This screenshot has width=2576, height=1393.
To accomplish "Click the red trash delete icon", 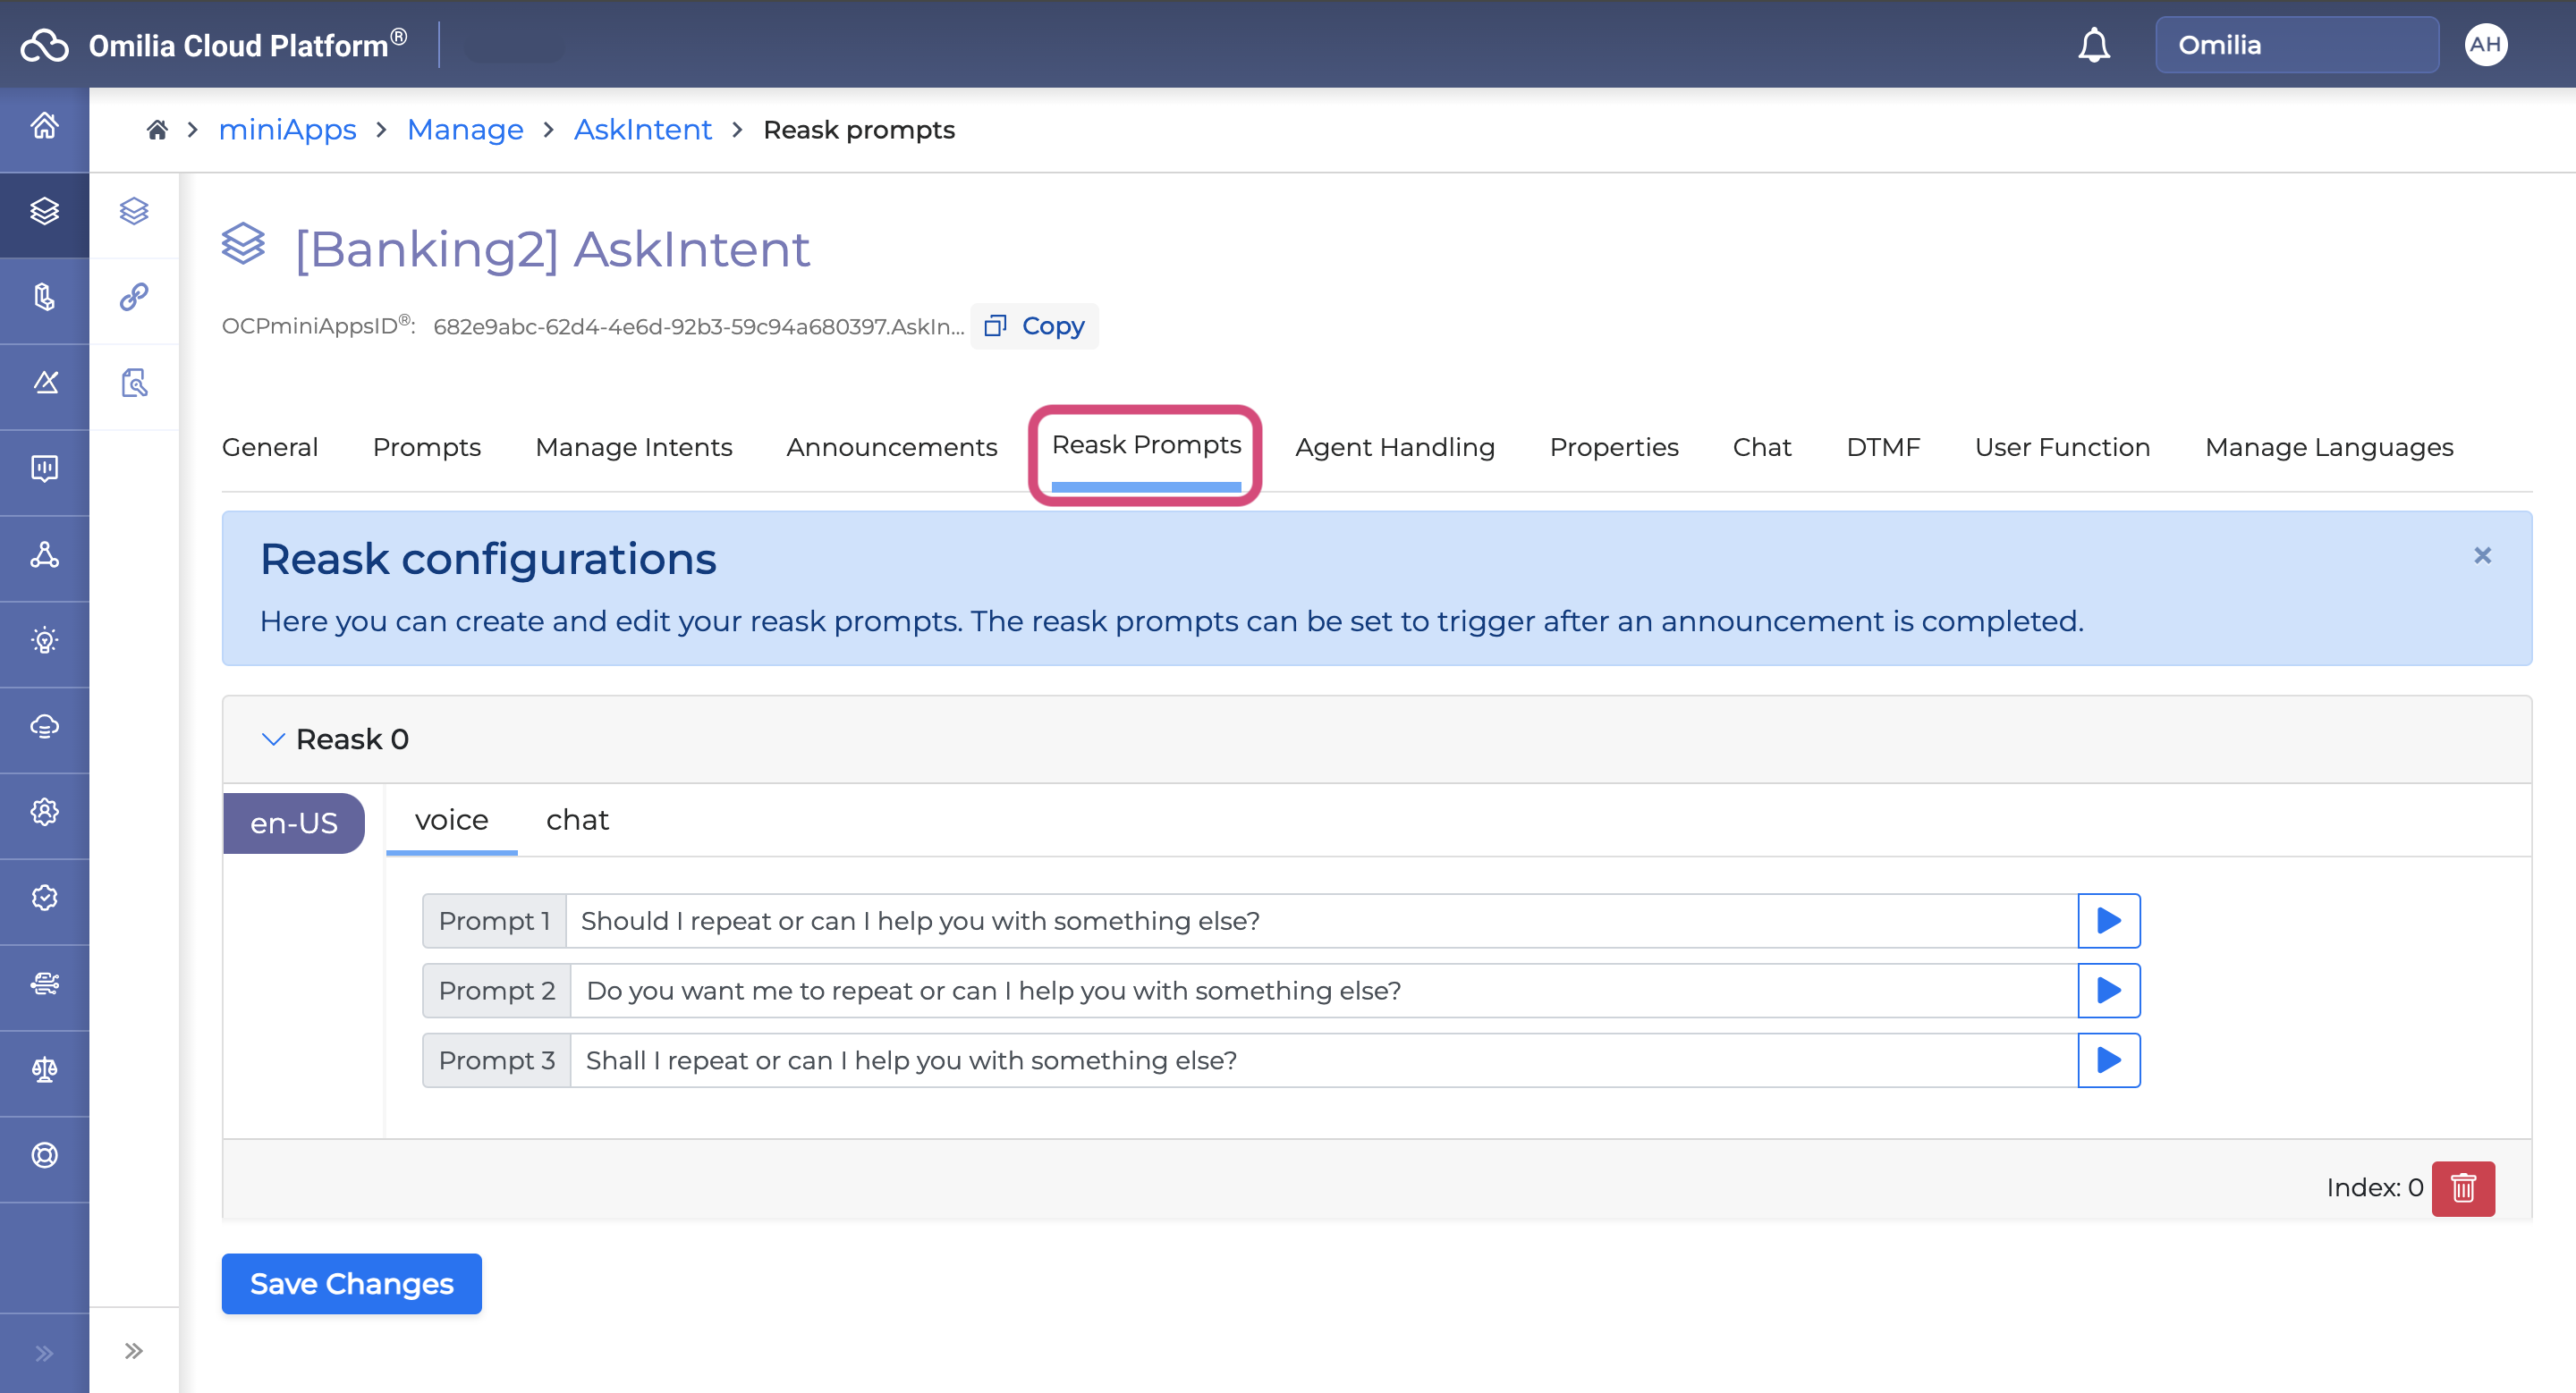I will (2462, 1187).
